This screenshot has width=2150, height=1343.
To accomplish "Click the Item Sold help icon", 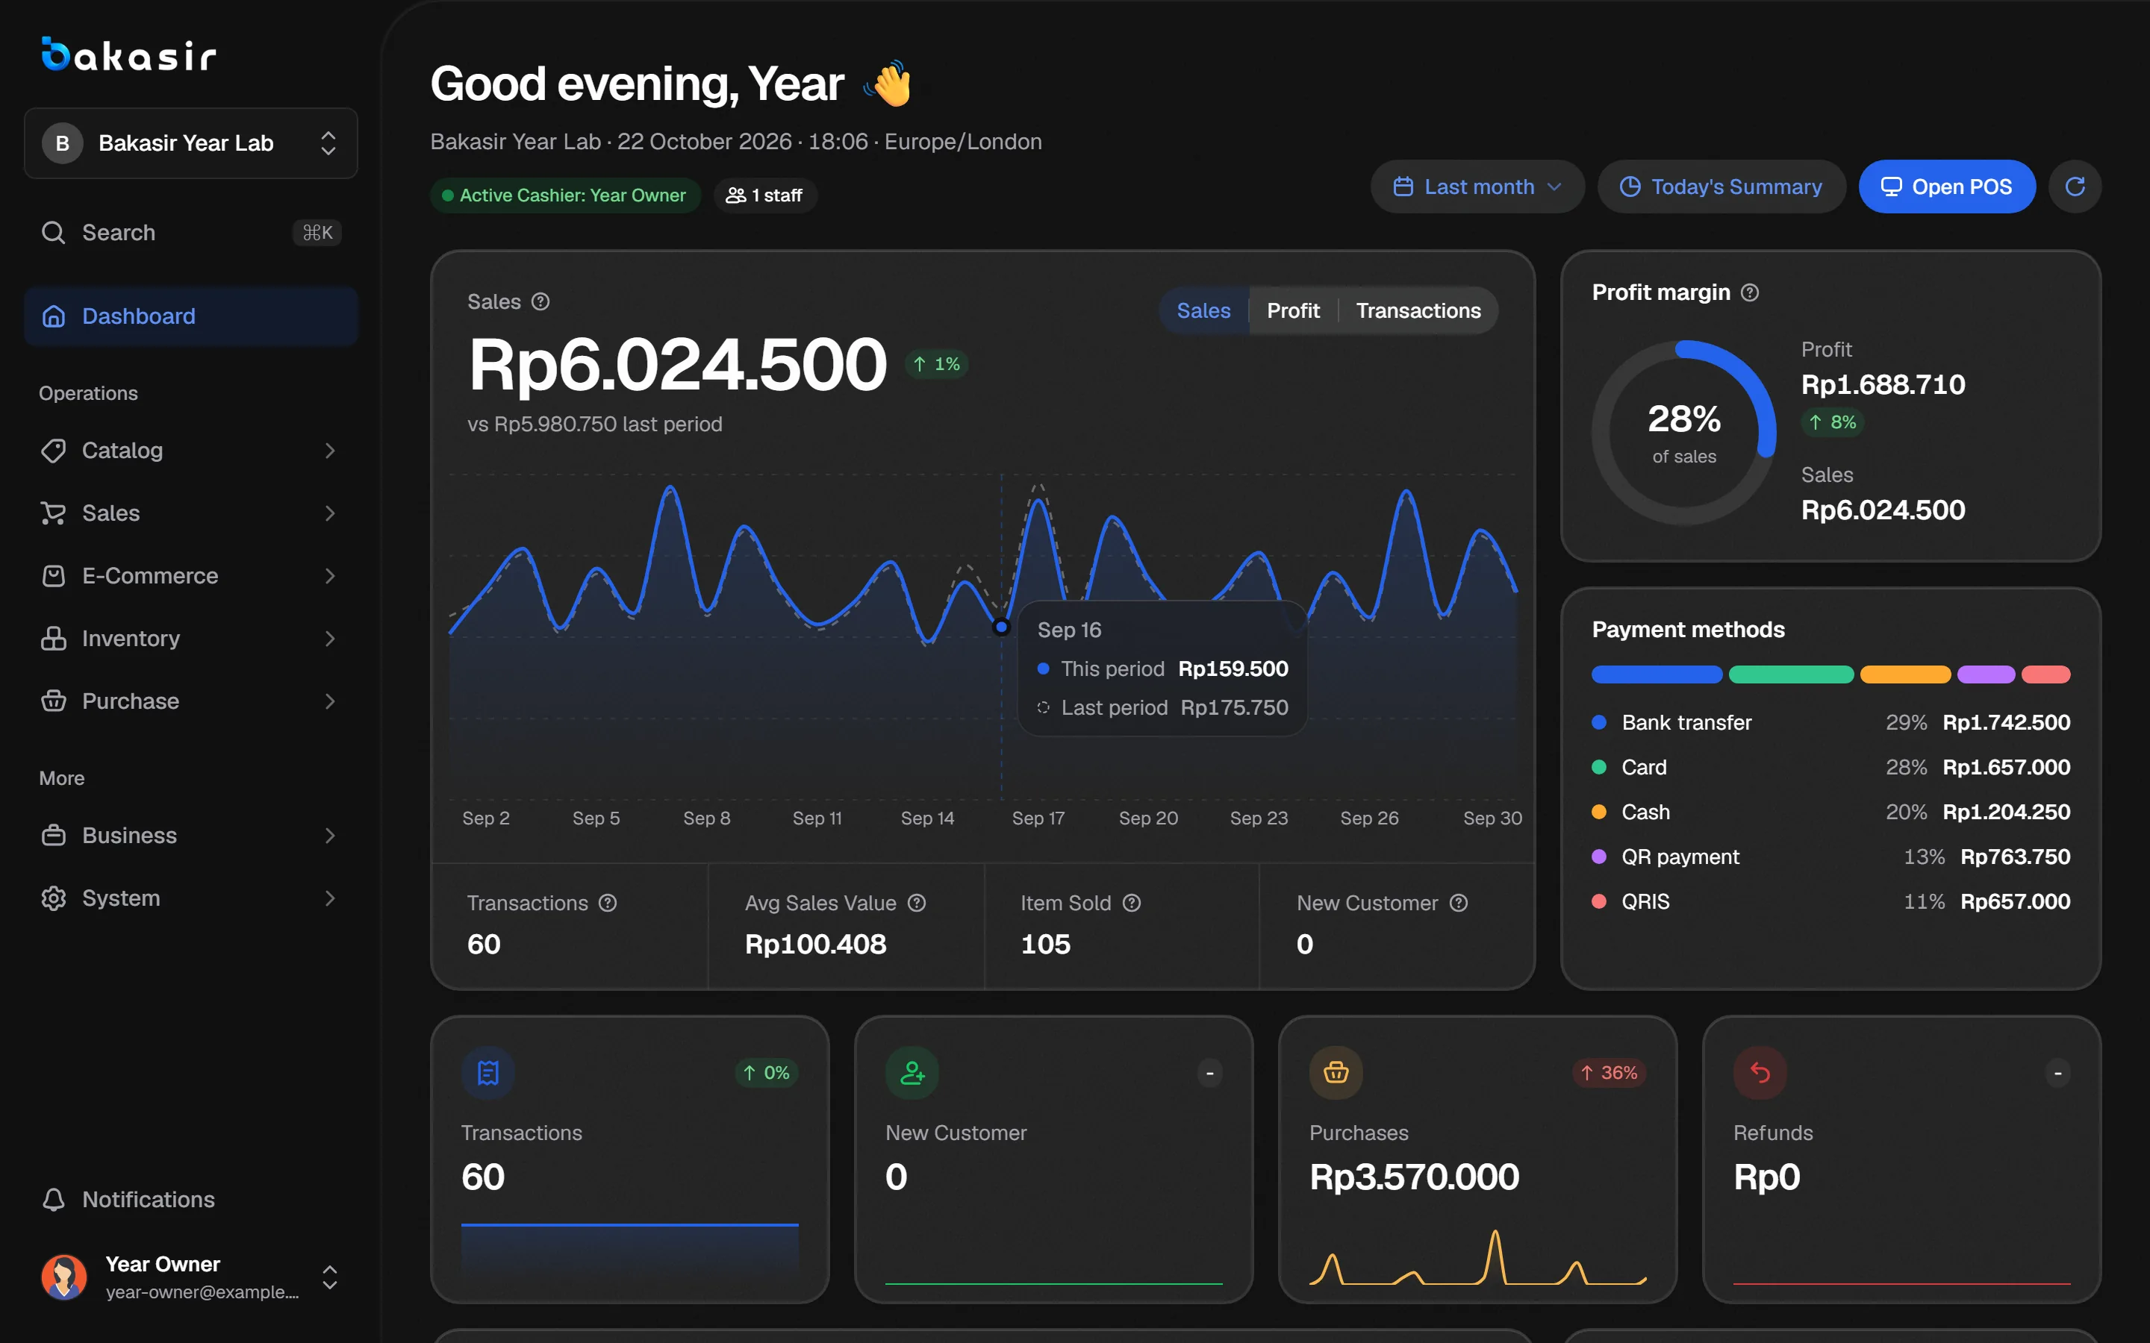I will click(x=1131, y=904).
